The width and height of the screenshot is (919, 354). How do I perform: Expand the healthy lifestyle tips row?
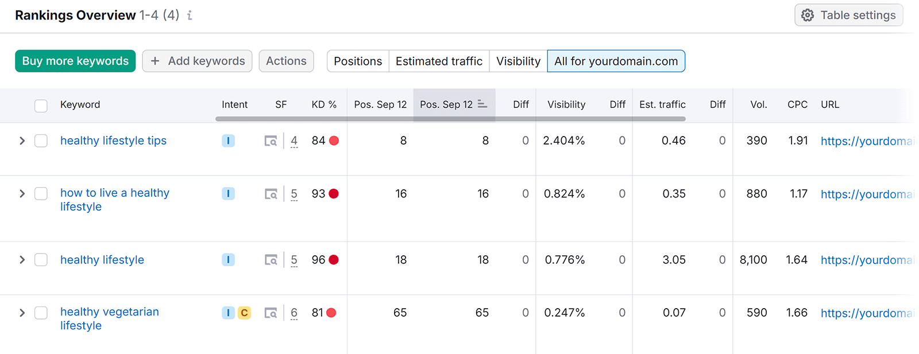click(x=22, y=141)
